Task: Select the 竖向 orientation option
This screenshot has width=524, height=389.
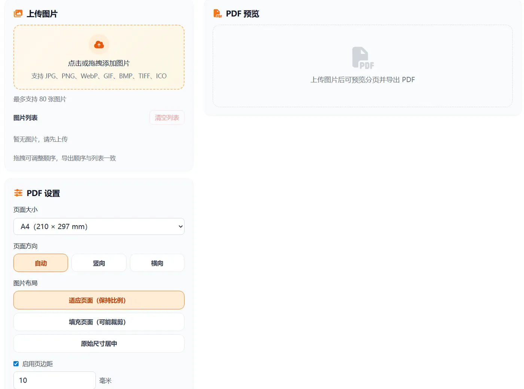Action: tap(99, 263)
